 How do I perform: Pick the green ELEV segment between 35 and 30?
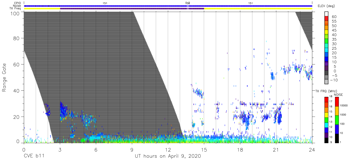click(x=327, y=41)
